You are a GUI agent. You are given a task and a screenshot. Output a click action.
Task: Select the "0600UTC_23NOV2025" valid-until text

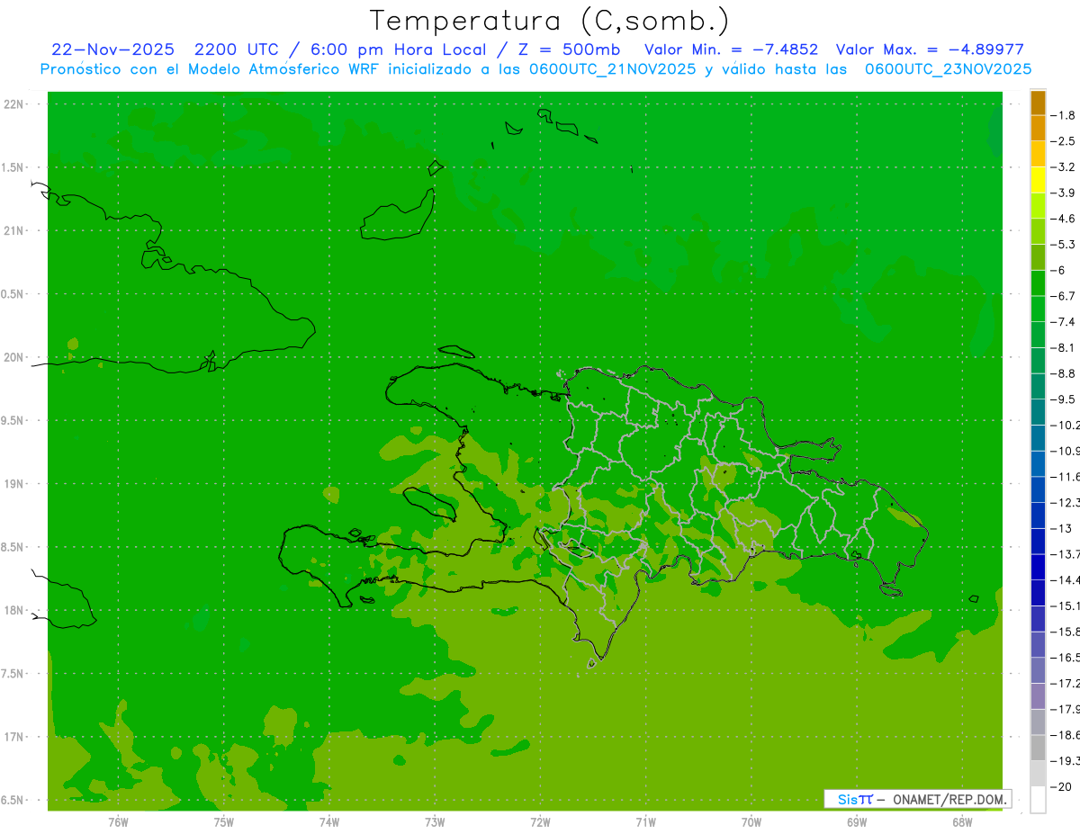point(948,69)
